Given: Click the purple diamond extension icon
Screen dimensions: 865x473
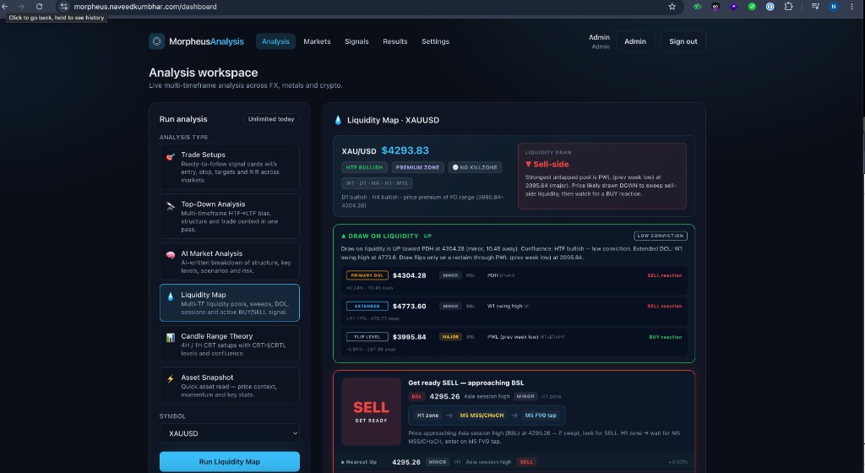Looking at the screenshot, I should click(x=733, y=7).
